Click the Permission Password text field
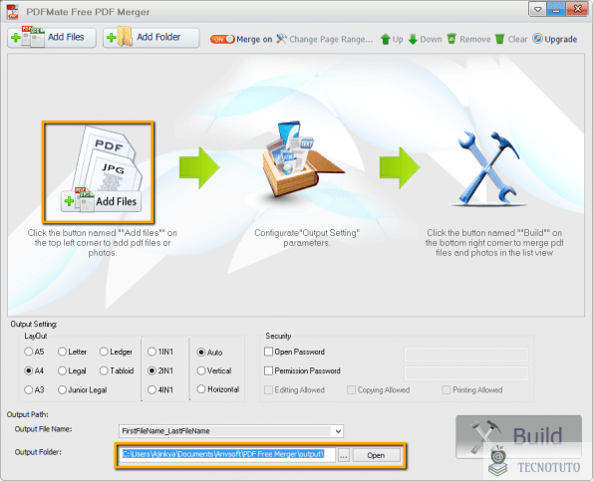 pos(466,372)
